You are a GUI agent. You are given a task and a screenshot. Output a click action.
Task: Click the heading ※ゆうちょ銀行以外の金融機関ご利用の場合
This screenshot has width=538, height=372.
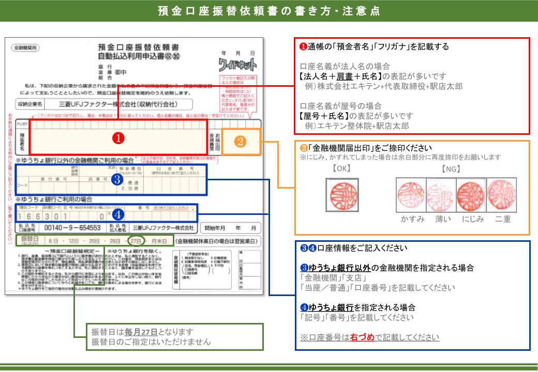(75, 160)
